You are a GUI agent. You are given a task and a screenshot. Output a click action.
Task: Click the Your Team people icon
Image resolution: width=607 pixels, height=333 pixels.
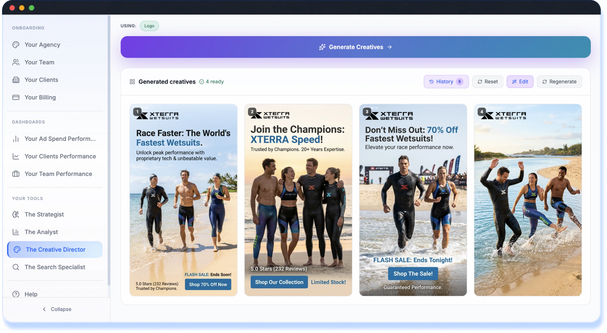point(16,62)
